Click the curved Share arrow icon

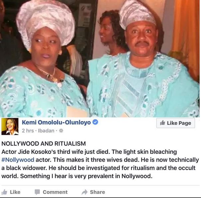click(85, 192)
